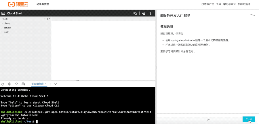Add a new file with the plus icon in FILES
This screenshot has width=259, height=124.
[x=45, y=19]
